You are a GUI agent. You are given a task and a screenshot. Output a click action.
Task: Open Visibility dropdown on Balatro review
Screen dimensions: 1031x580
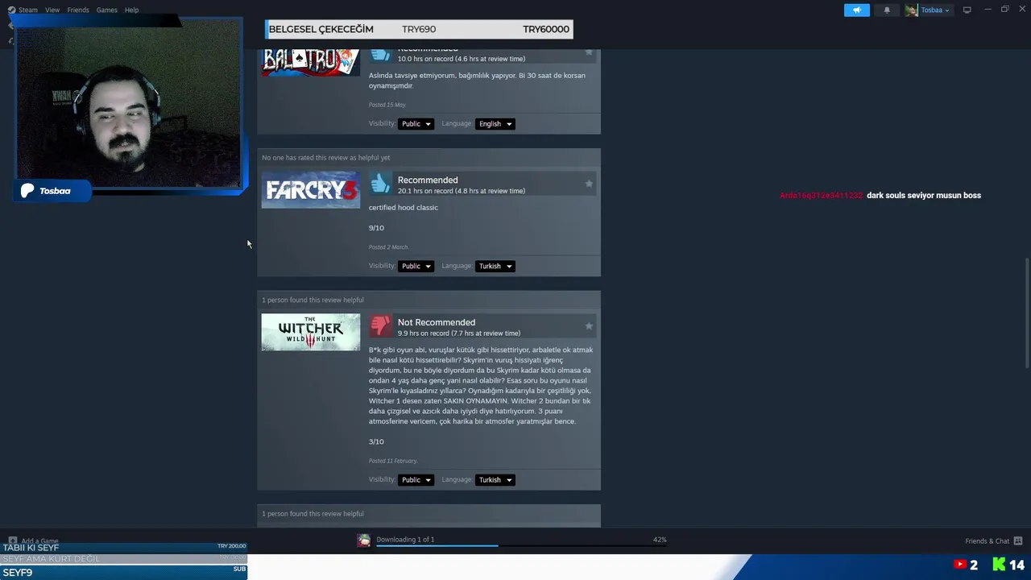coord(416,124)
